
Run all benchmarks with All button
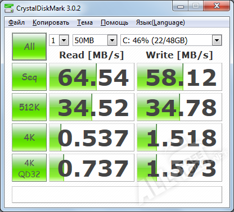29,47
